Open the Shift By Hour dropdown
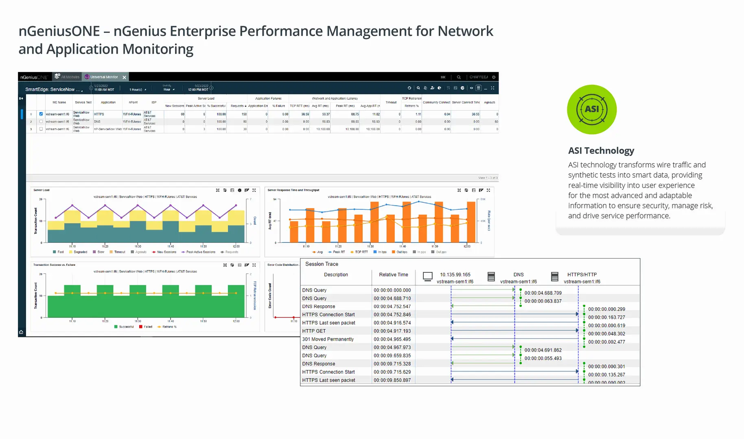Image resolution: width=744 pixels, height=439 pixels. click(x=168, y=89)
